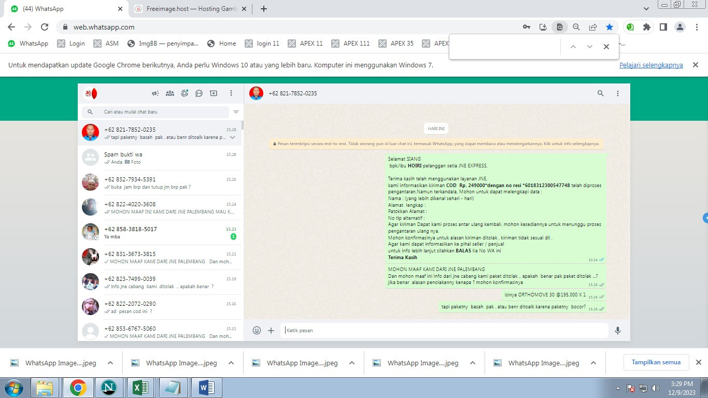
Task: Open new channel chat bubble icon
Action: pos(199,93)
